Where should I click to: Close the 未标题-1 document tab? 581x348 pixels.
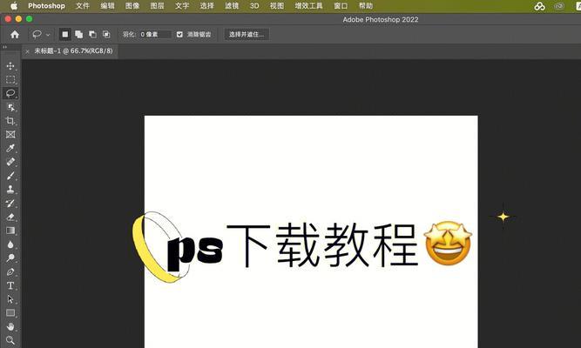point(27,51)
